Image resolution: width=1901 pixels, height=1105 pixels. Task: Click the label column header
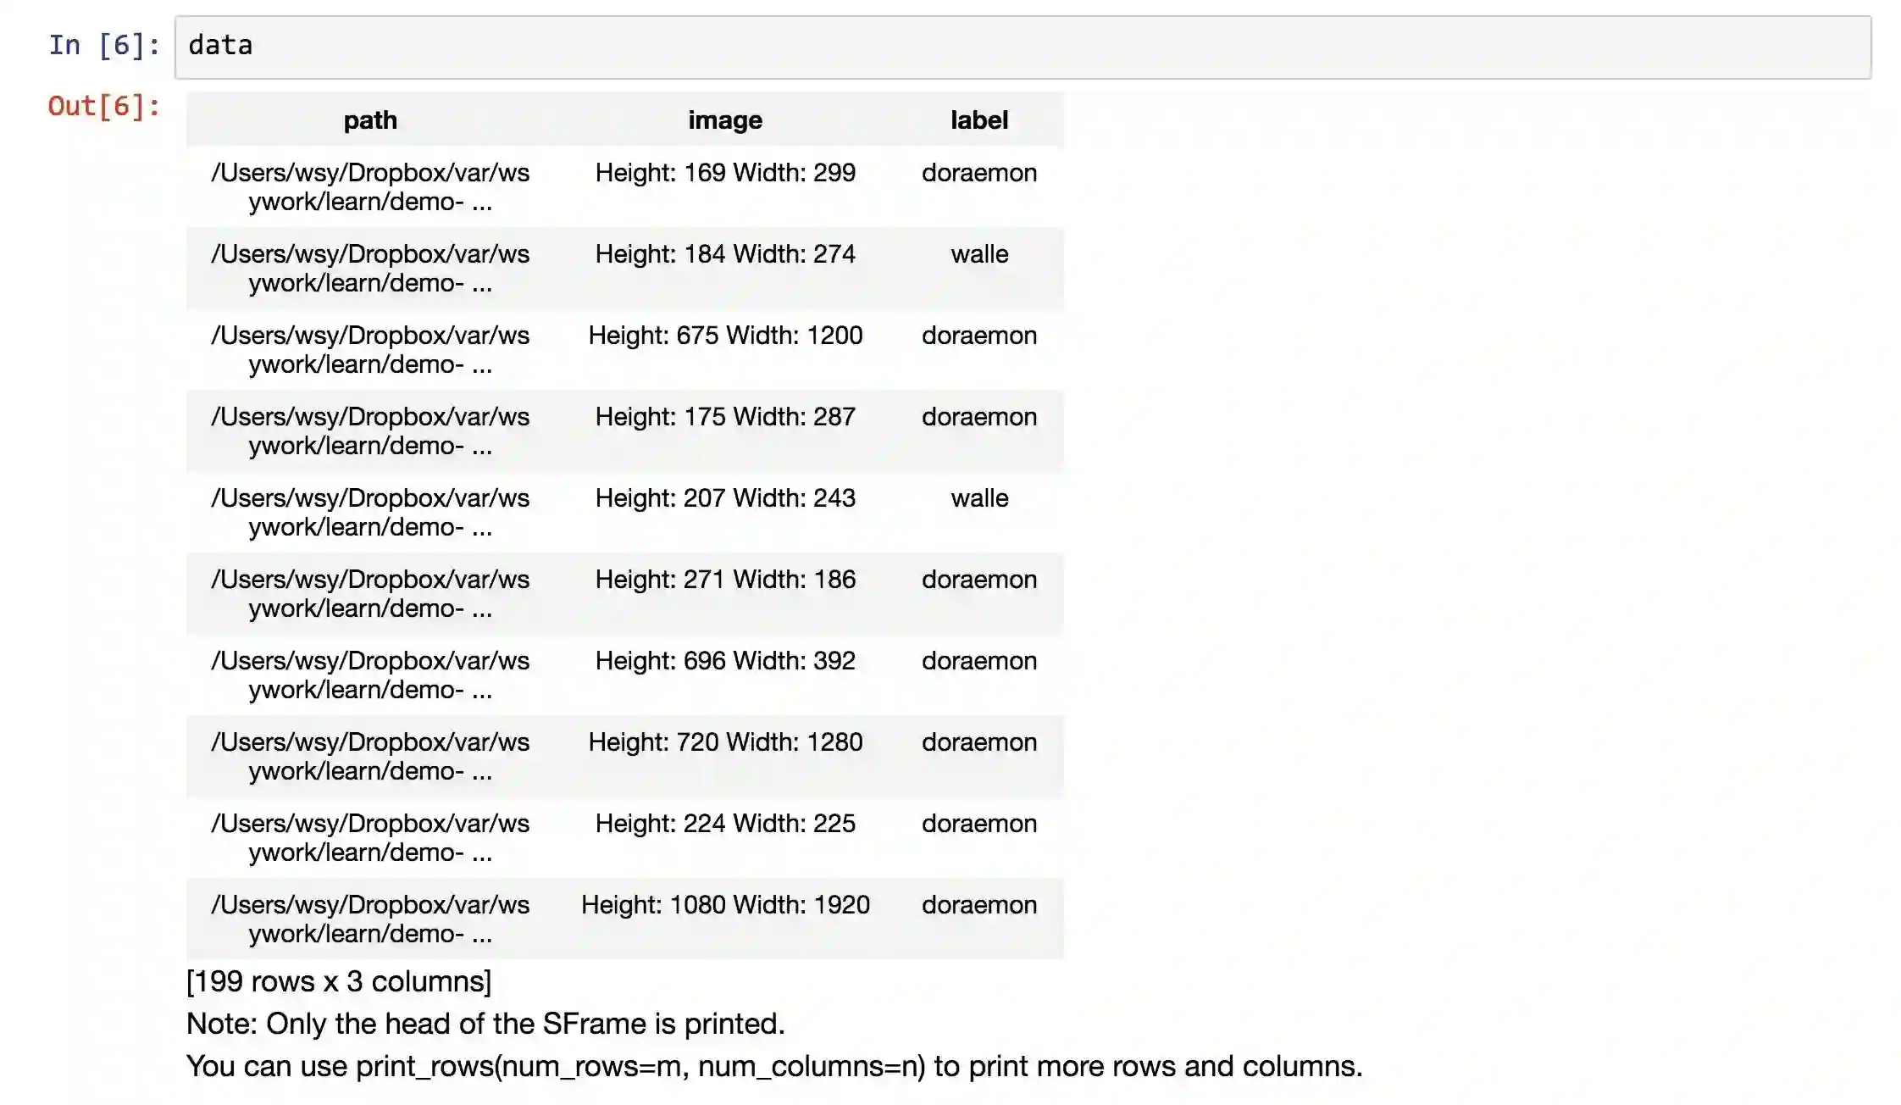979,120
